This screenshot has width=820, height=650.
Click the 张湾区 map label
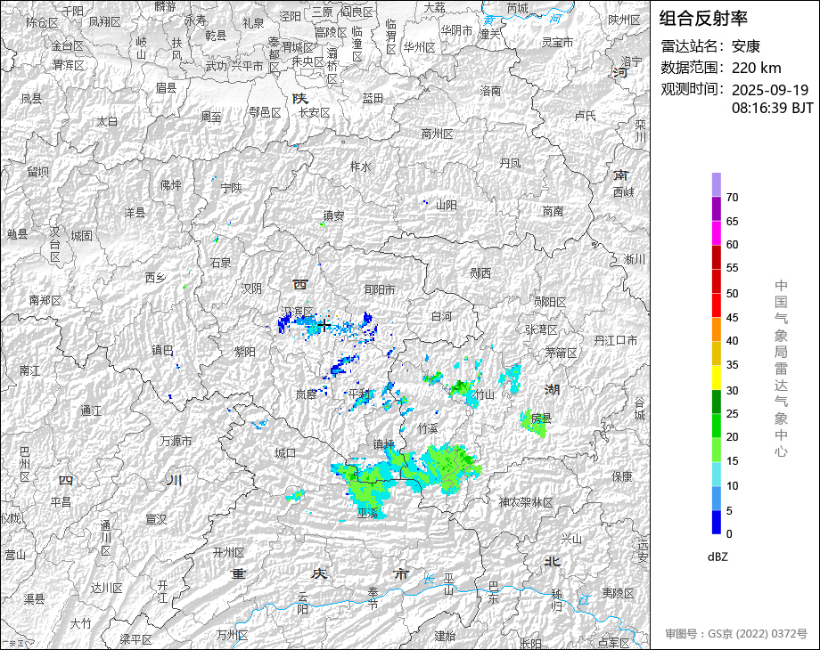[x=541, y=329]
